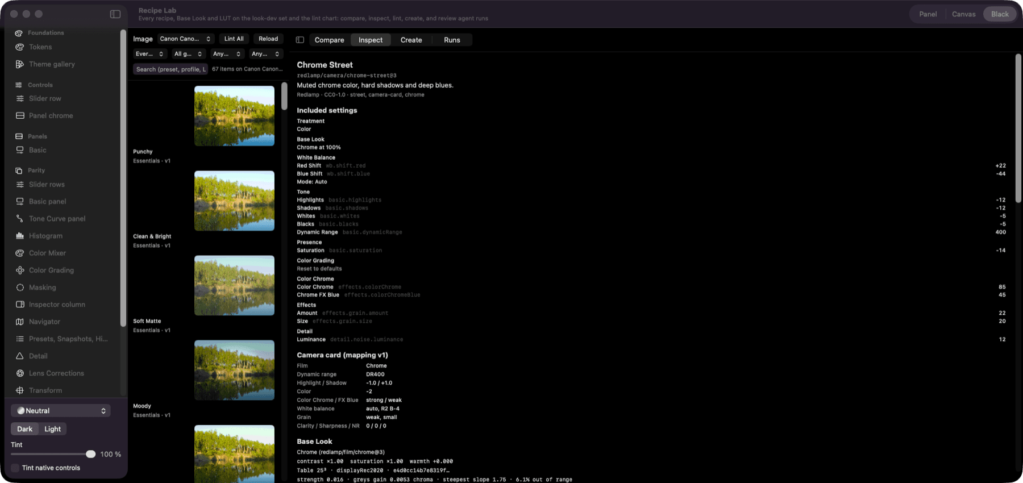Click the Color Mixer palette icon

(x=20, y=253)
